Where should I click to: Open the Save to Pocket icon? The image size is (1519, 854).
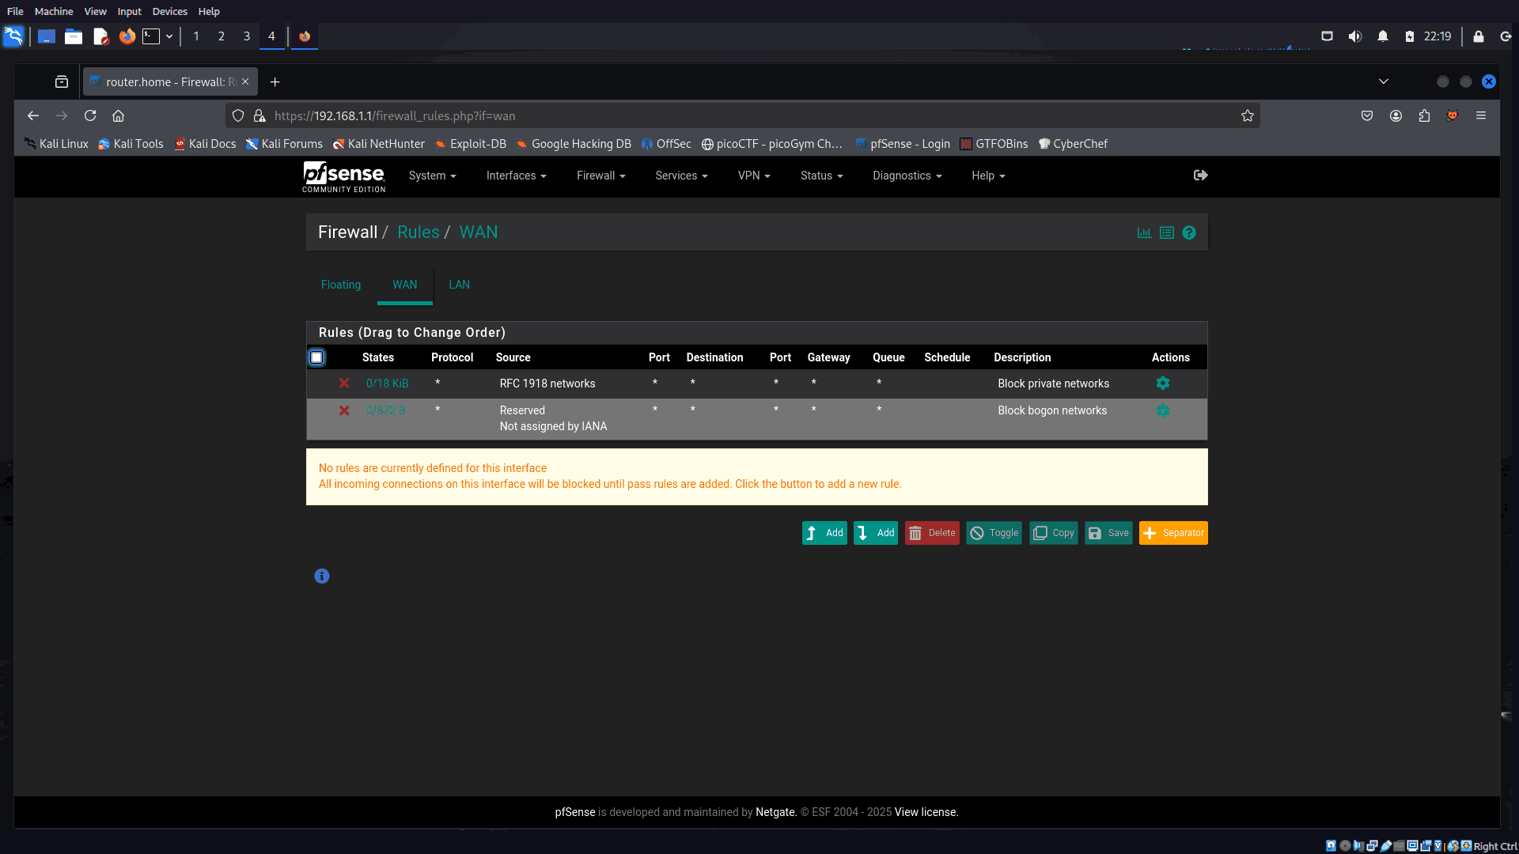point(1367,115)
